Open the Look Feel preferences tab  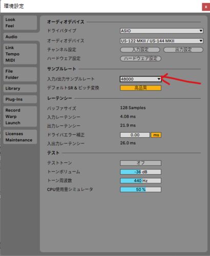click(20, 23)
